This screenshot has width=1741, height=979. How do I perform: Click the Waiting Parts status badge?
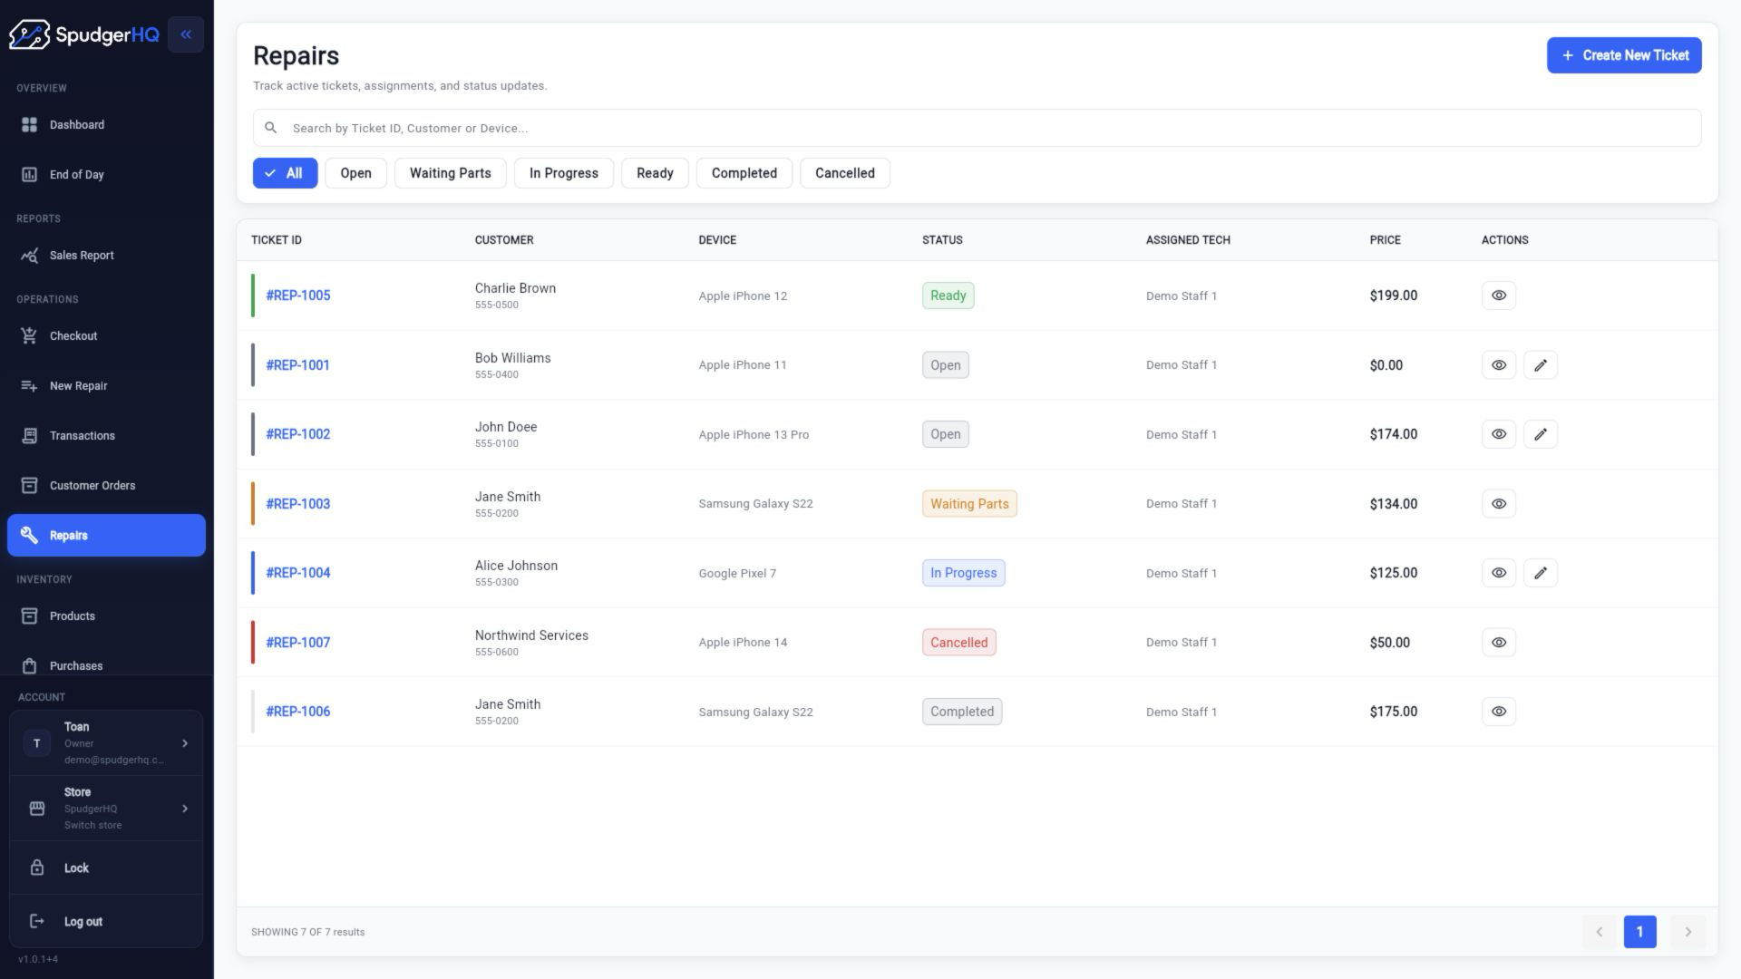coord(969,504)
